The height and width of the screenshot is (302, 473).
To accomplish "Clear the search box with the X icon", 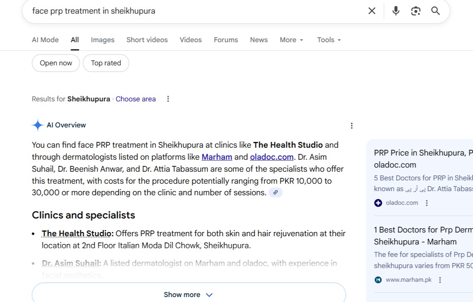I will (x=372, y=11).
